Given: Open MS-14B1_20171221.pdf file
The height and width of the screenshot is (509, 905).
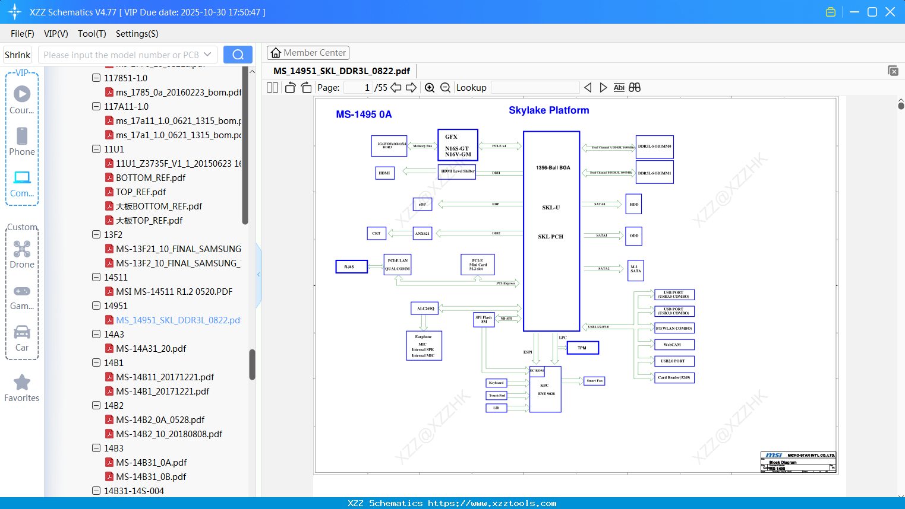Looking at the screenshot, I should click(x=163, y=391).
